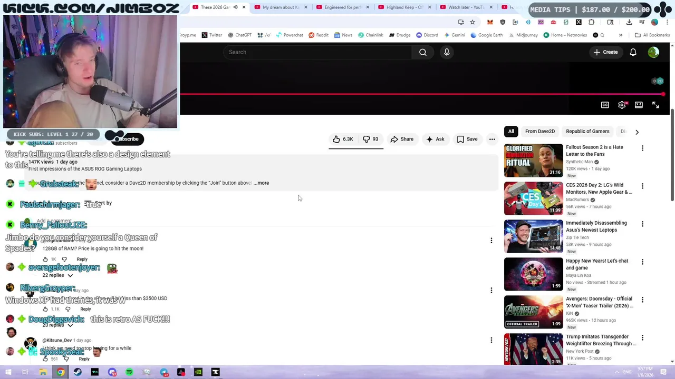Save video to a playlist

[x=467, y=139]
